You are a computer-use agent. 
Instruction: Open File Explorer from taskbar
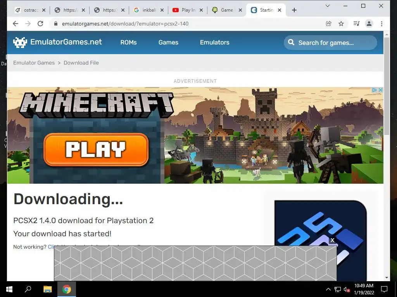tap(47, 289)
